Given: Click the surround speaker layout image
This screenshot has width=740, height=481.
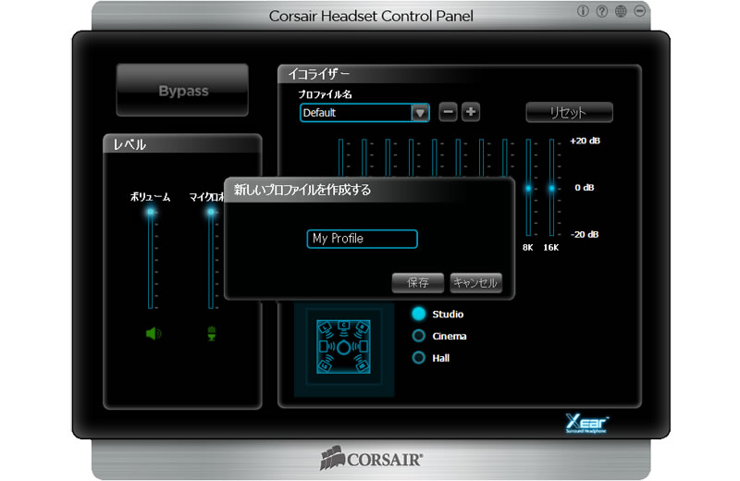Looking at the screenshot, I should [343, 348].
